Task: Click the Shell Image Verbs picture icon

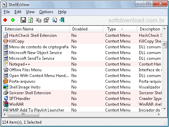Action: 6,87
